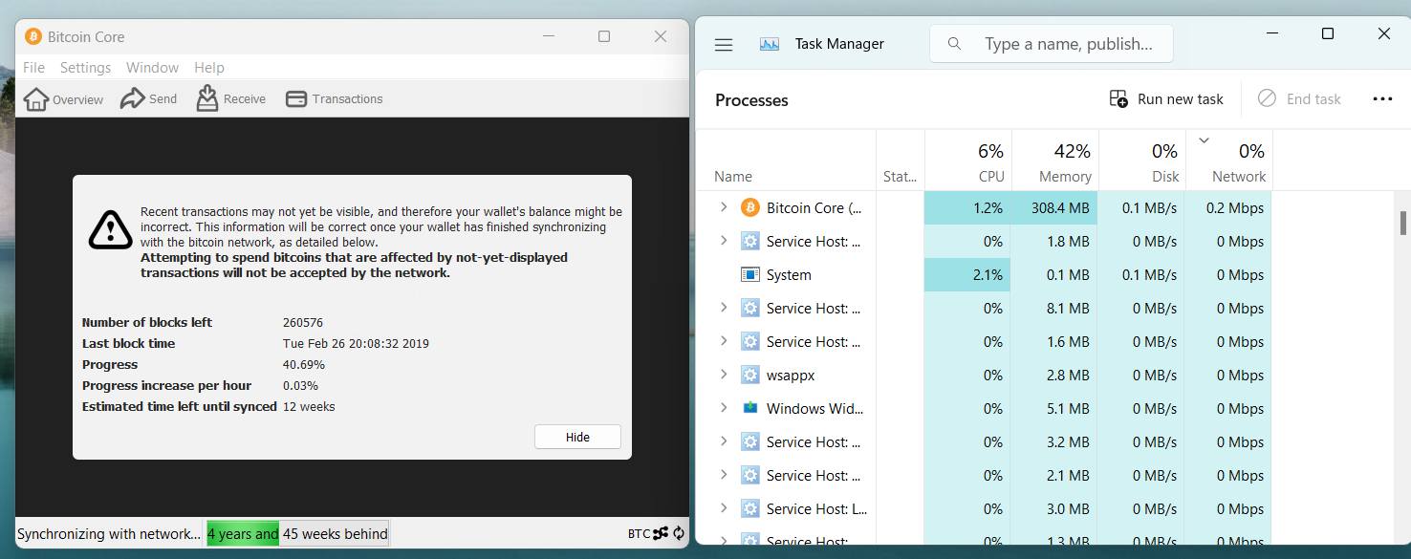Click the Task Manager search input field
Viewport: 1411px width, 559px height.
[1052, 44]
